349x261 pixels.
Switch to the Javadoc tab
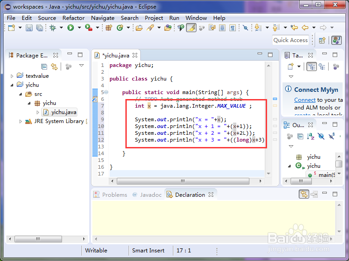pyautogui.click(x=147, y=195)
